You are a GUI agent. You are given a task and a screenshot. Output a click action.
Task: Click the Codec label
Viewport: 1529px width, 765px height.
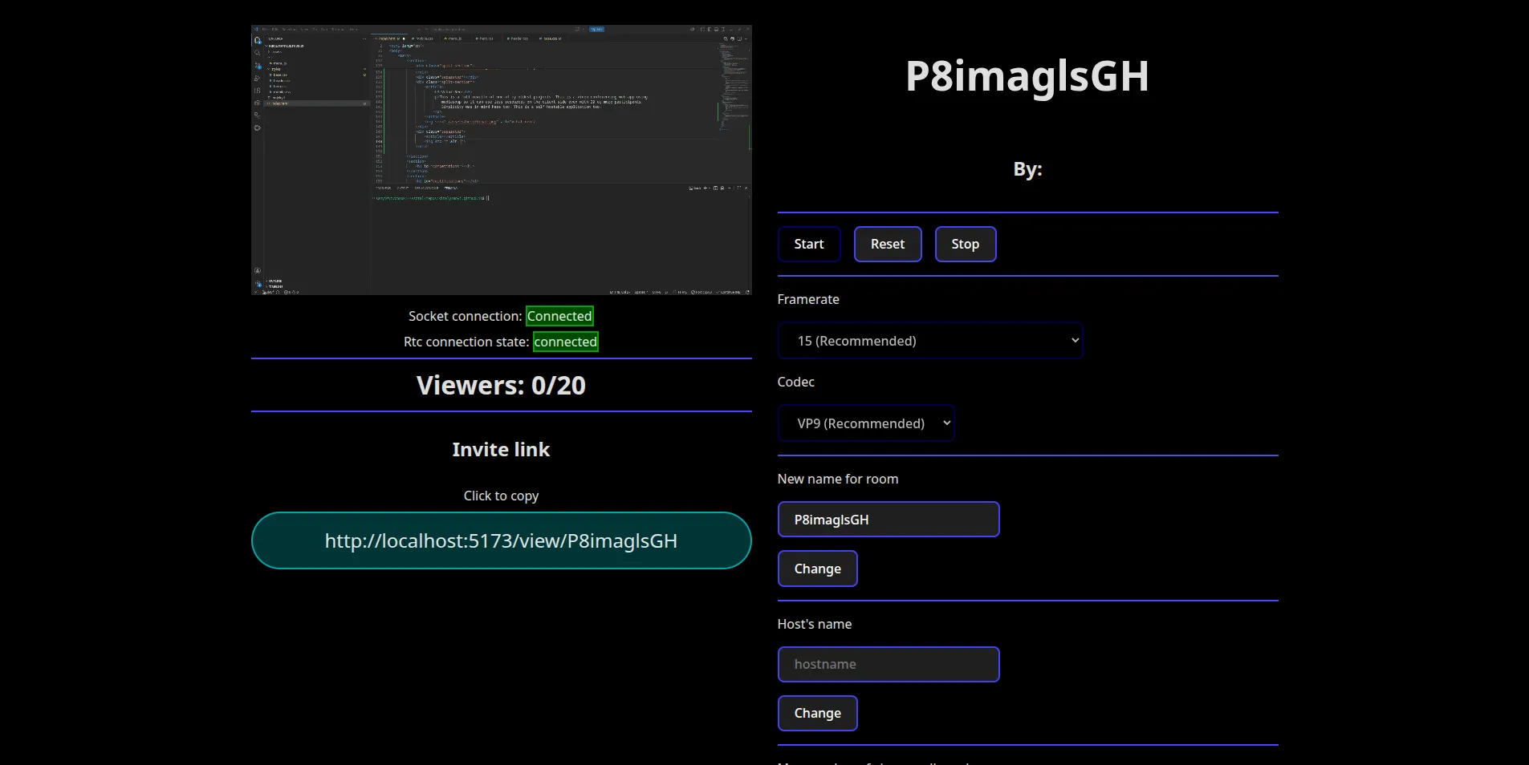coord(795,382)
